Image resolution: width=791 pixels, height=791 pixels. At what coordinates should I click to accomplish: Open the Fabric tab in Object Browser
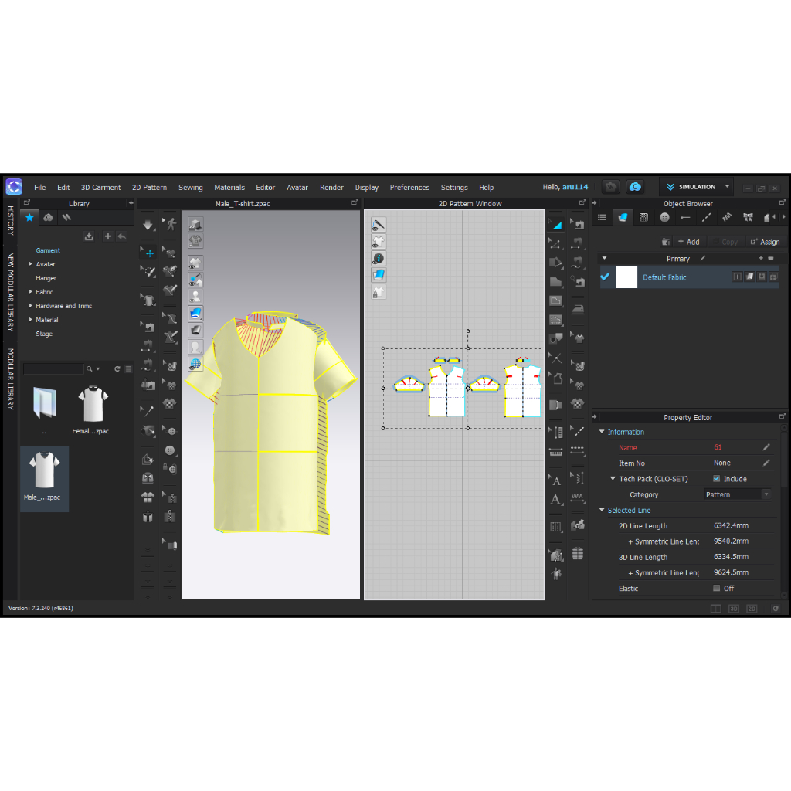pyautogui.click(x=623, y=217)
